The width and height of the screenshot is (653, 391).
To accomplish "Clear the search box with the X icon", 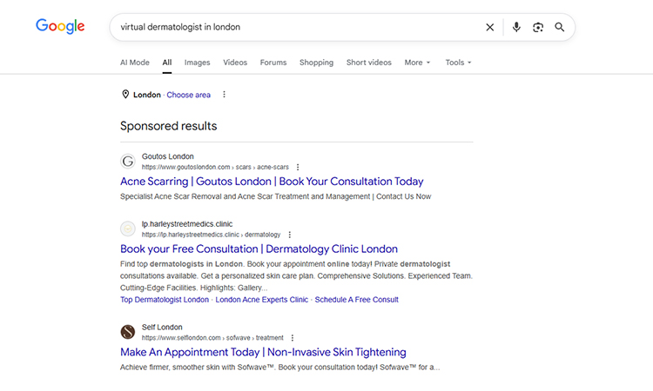I will point(489,28).
